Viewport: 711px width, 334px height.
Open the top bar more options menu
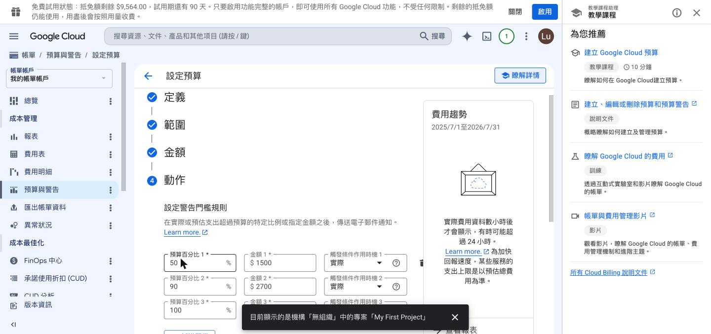click(x=526, y=36)
